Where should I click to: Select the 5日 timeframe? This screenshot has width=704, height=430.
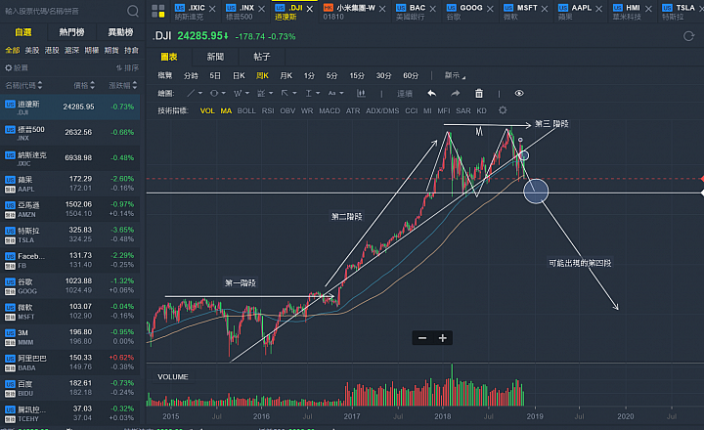pyautogui.click(x=215, y=76)
